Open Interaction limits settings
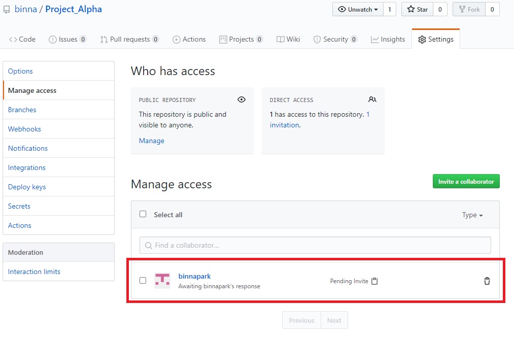The image size is (514, 338). [59, 272]
